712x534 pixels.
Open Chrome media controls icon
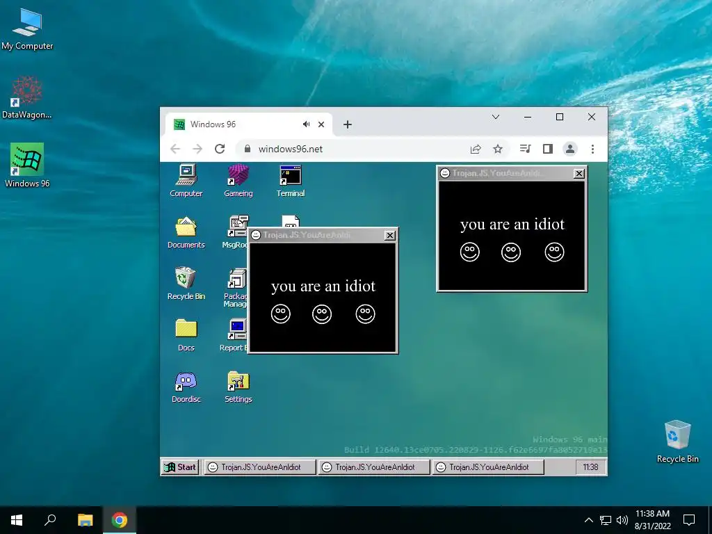(526, 149)
